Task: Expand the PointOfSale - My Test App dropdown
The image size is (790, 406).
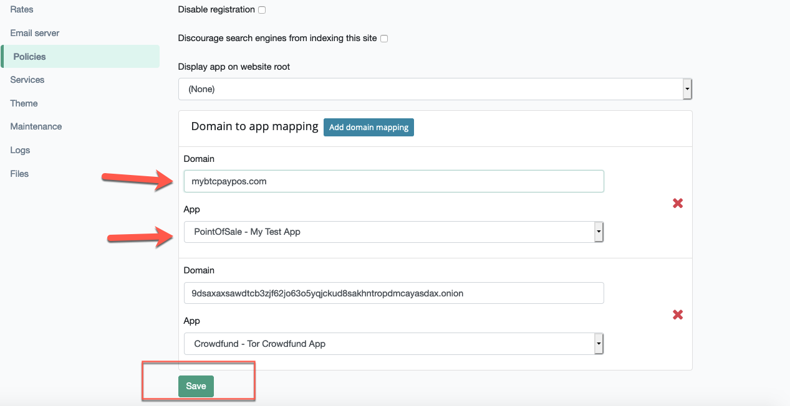Action: (x=393, y=232)
